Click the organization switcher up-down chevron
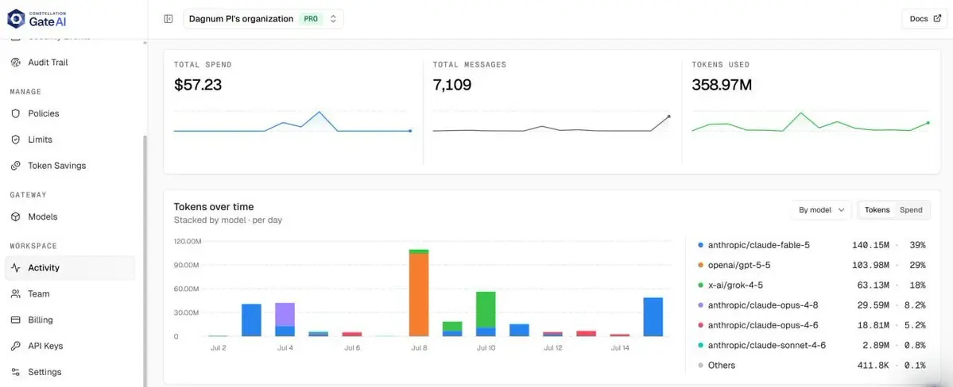Screen dimensions: 953x387 coord(333,19)
